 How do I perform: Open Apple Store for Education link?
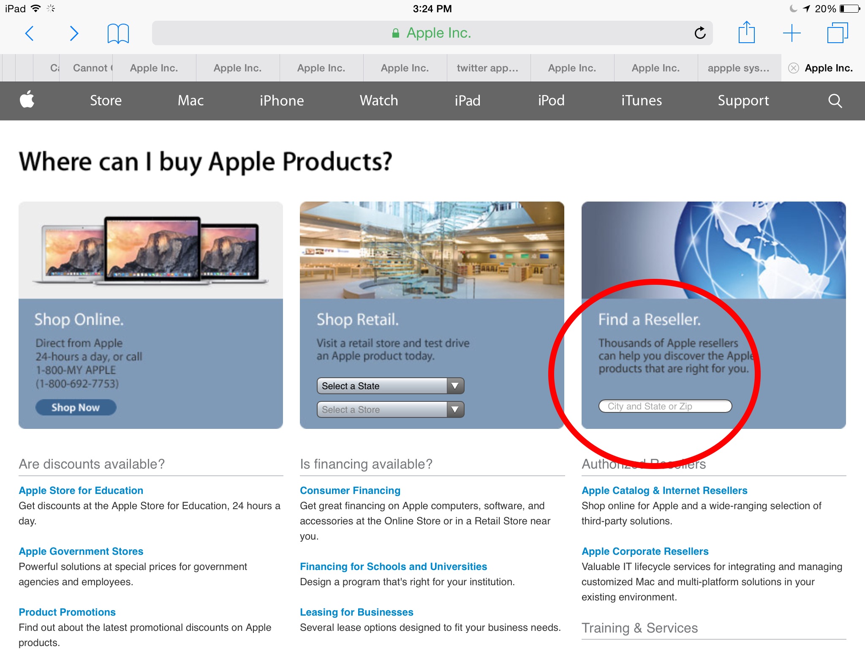tap(81, 490)
